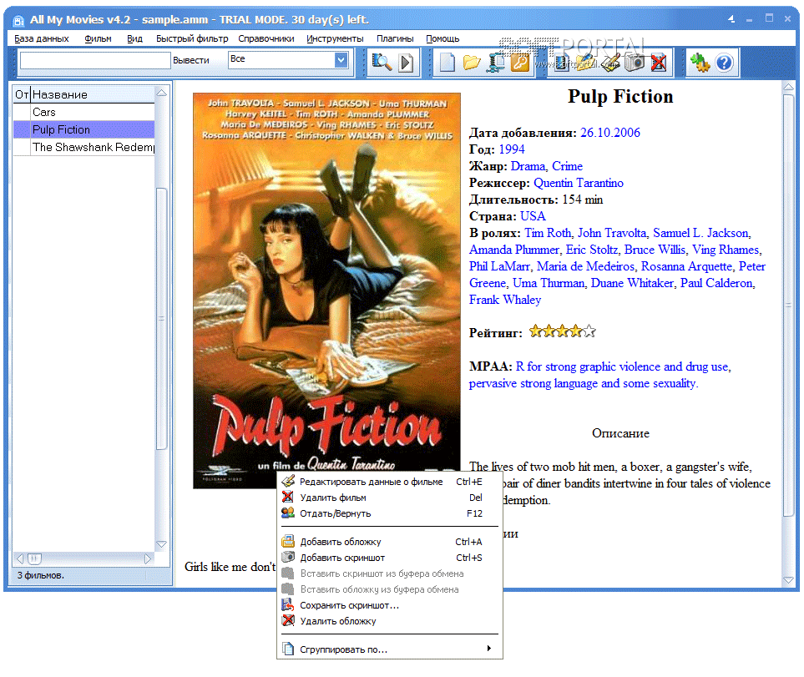Open help with the blue question mark icon
Screen dimensions: 804x677
coord(724,63)
